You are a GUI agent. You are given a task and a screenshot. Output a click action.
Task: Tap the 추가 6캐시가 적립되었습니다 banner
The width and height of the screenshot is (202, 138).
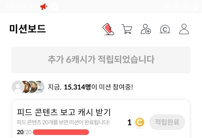[x=101, y=60]
